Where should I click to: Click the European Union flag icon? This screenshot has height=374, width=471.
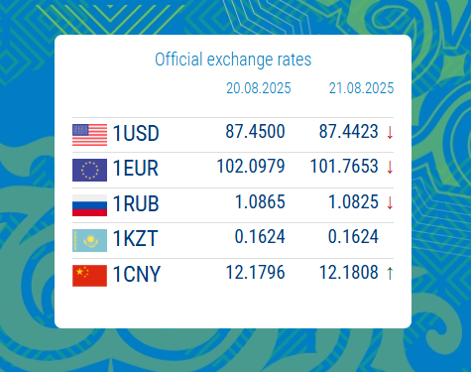pyautogui.click(x=89, y=170)
